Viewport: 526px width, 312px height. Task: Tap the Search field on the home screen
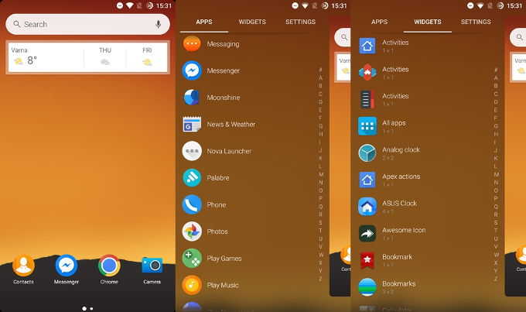[x=88, y=24]
